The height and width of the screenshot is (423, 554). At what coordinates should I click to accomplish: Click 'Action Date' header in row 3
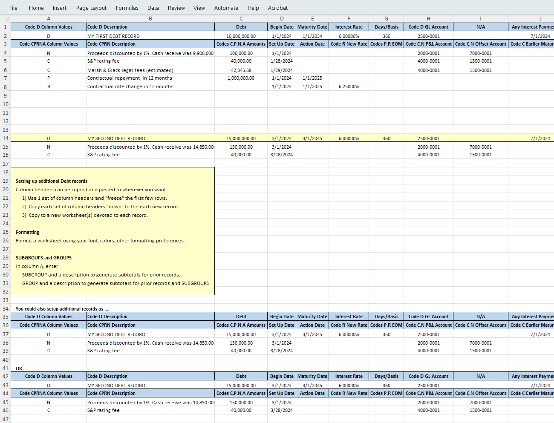click(312, 44)
